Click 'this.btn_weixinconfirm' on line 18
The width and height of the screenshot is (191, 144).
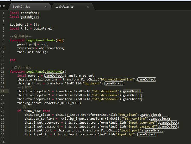click(37, 79)
